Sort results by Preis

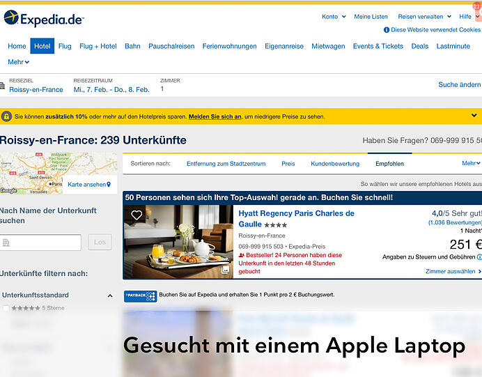point(288,164)
